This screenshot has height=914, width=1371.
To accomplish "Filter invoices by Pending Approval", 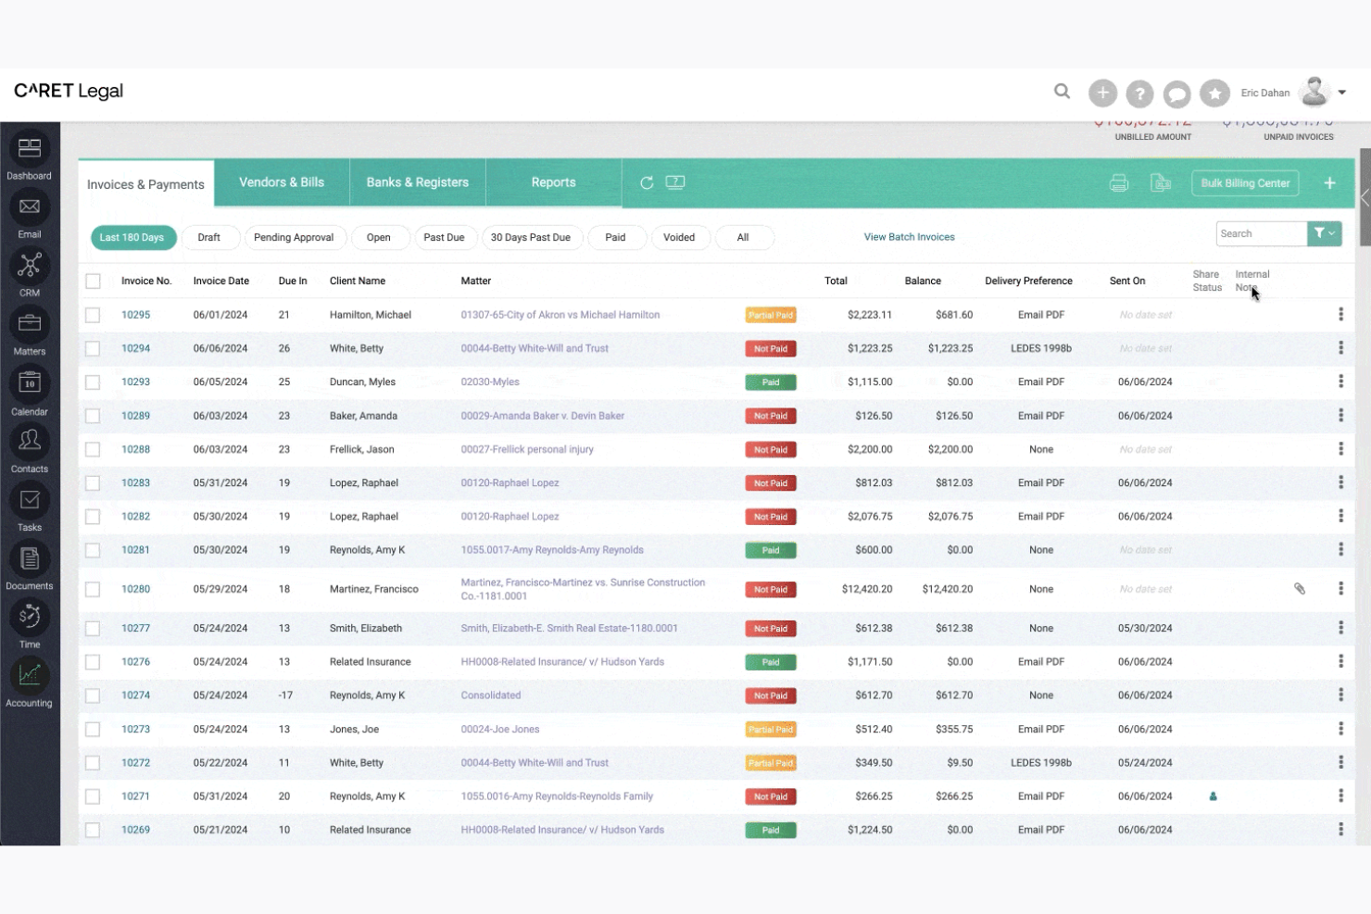I will point(294,238).
